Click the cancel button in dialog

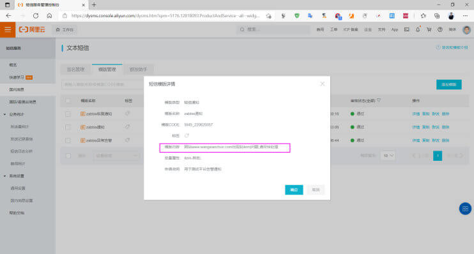click(316, 190)
